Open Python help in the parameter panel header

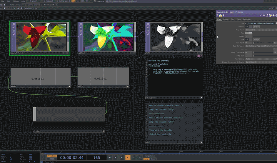(220, 15)
